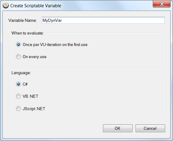Click the 'JScript .NET' label text
The width and height of the screenshot is (173, 141).
[x=34, y=109]
